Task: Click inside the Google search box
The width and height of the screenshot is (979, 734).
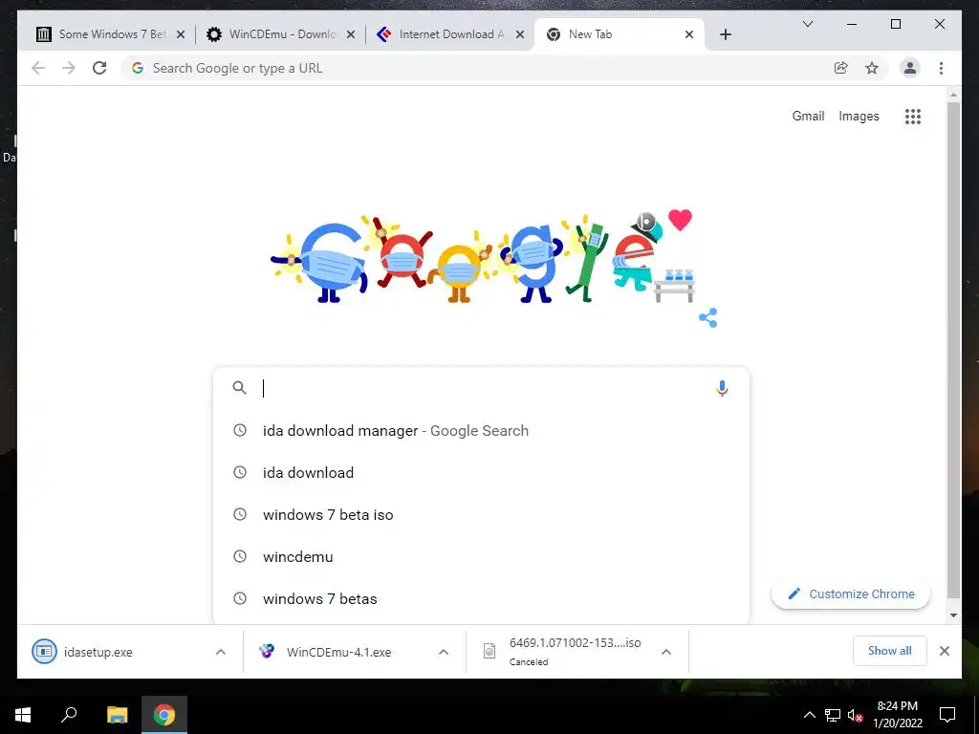Action: 481,388
